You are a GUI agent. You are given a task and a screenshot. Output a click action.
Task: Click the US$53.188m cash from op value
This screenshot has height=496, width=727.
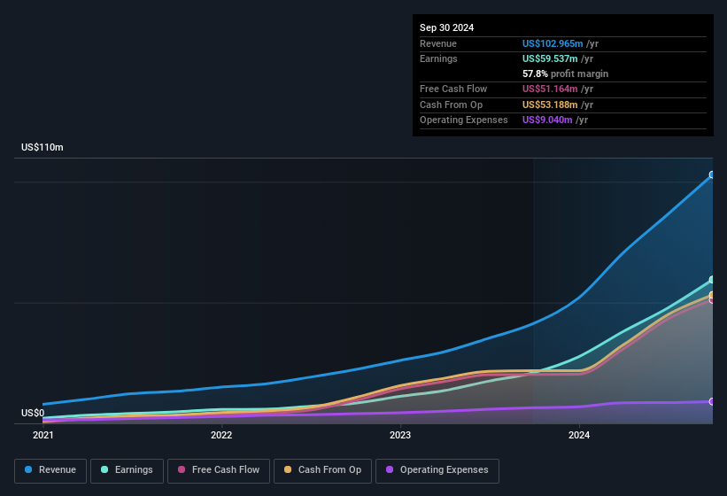click(550, 105)
